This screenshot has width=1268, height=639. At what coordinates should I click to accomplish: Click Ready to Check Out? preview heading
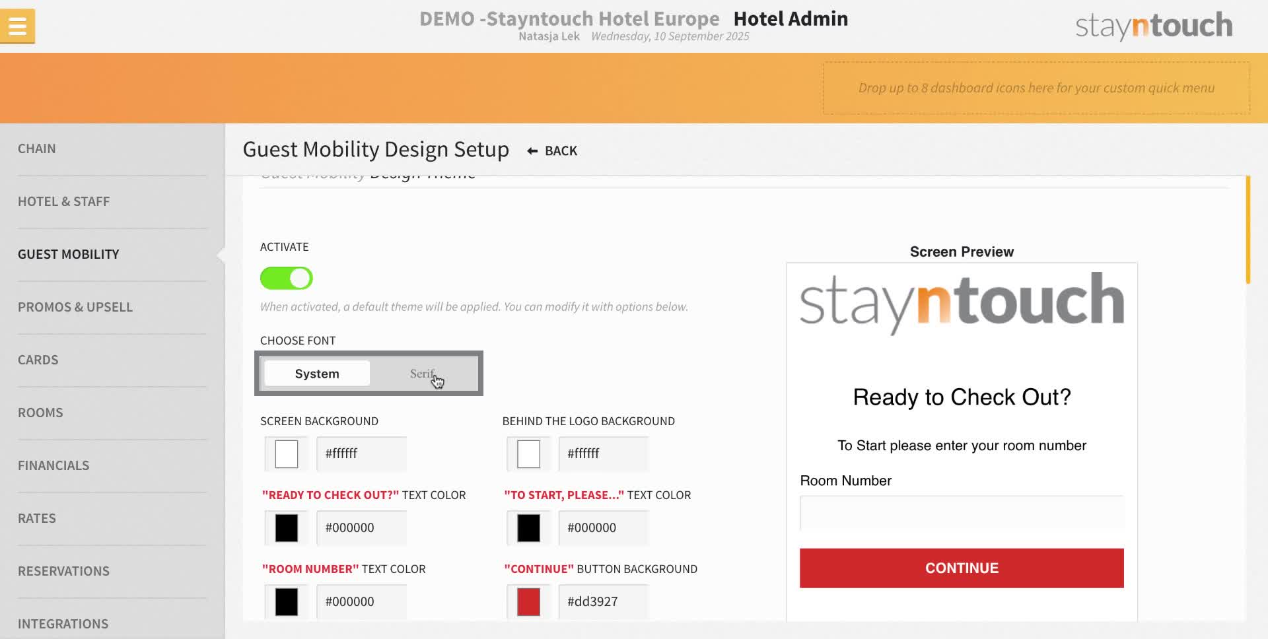[962, 397]
